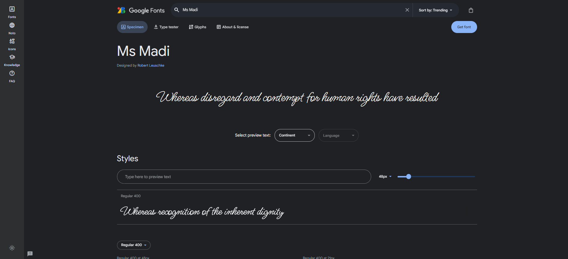Toggle the light/dark theme icon
Viewport: 568px width, 259px height.
[12, 248]
